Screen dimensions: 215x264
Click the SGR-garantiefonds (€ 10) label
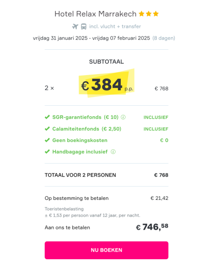86,117
